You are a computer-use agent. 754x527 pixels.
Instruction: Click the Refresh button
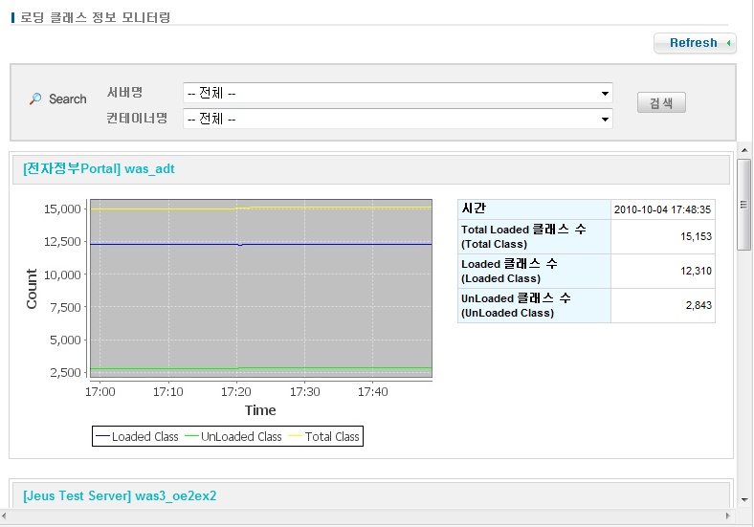(694, 43)
